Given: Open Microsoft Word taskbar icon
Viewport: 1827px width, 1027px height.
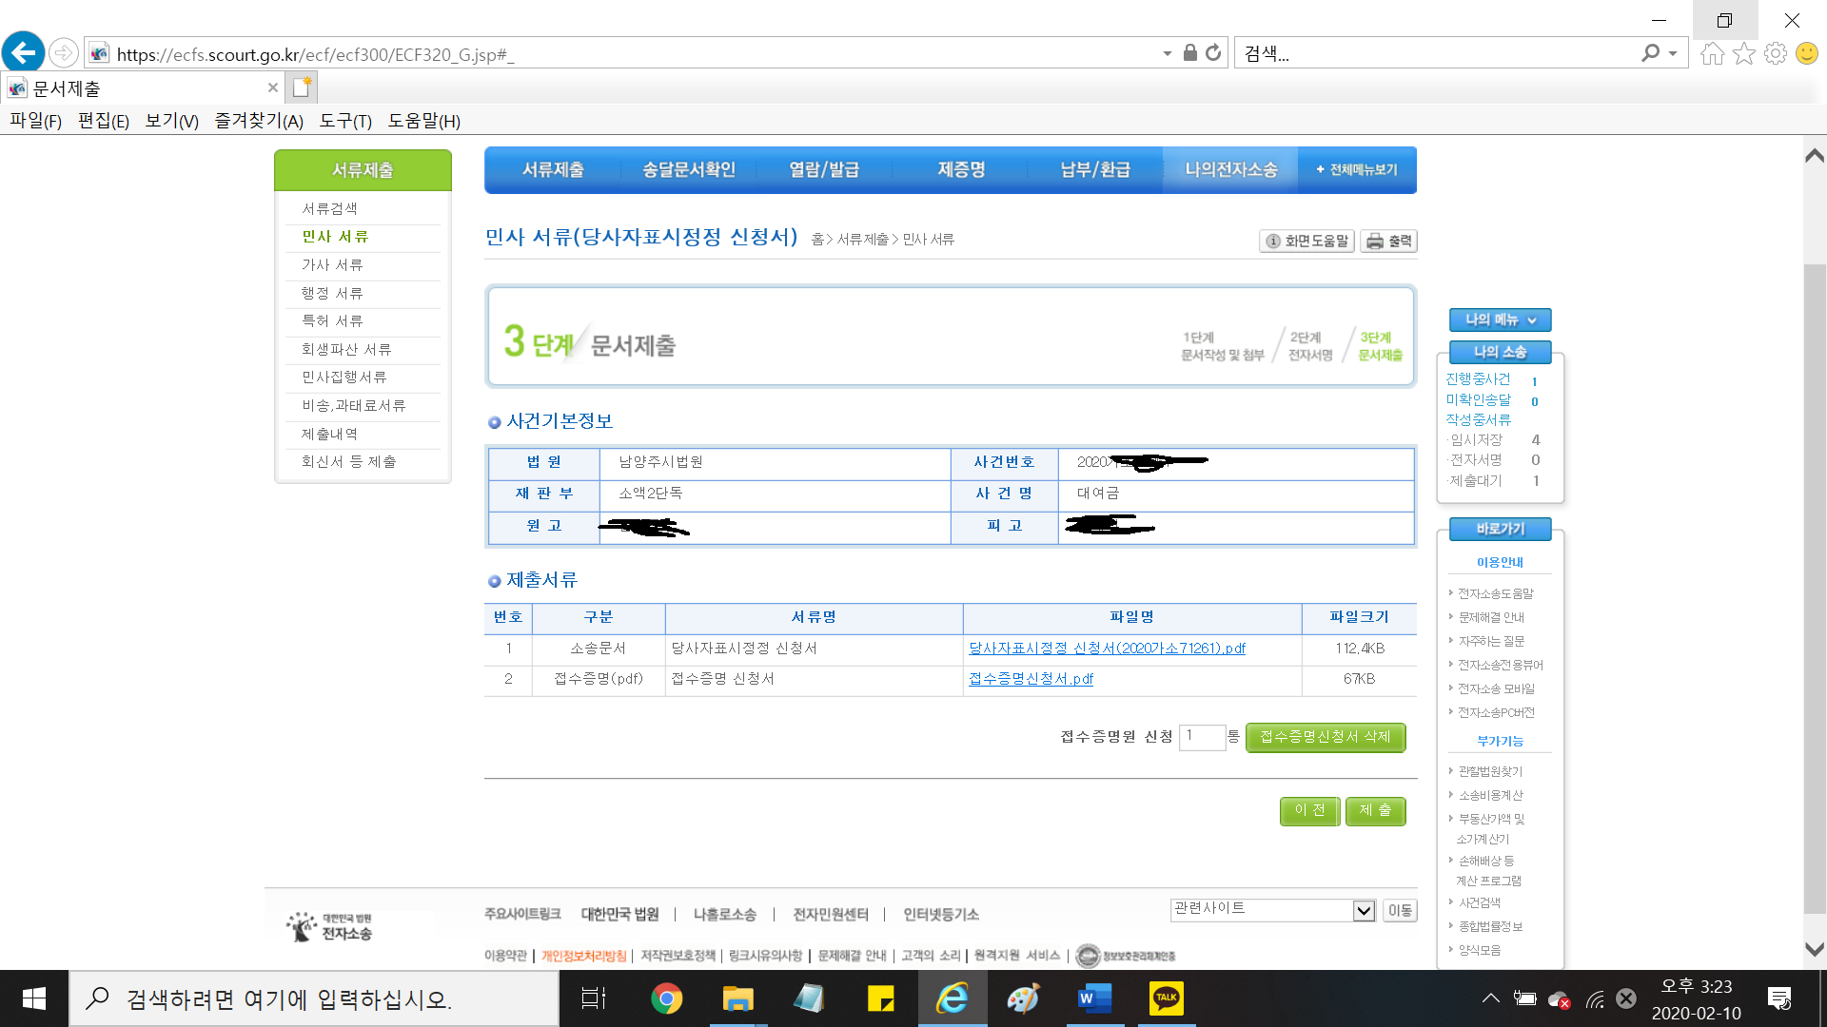Looking at the screenshot, I should (1094, 998).
